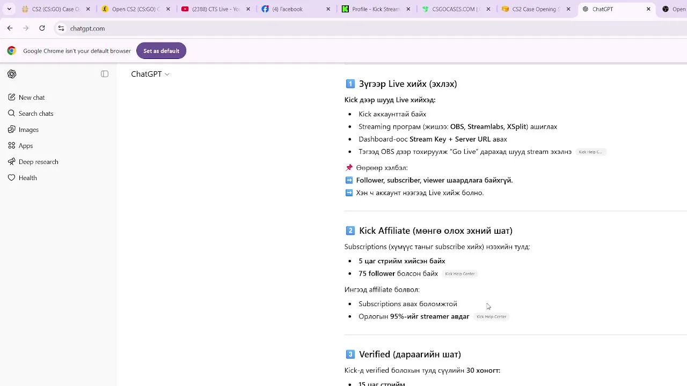Click the browser Back arrow

tap(10, 28)
